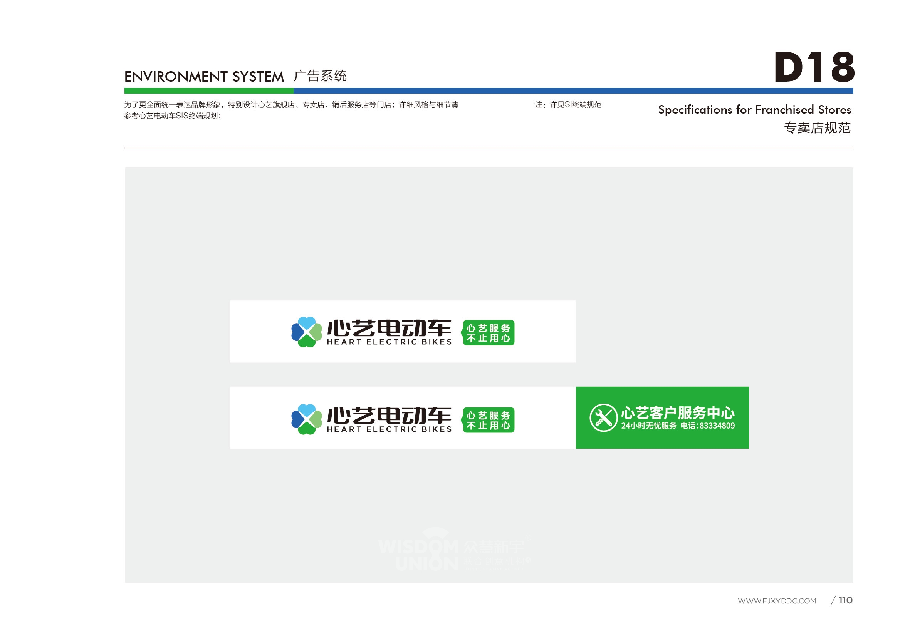Click the page number 110
The height and width of the screenshot is (637, 910).
coord(845,600)
